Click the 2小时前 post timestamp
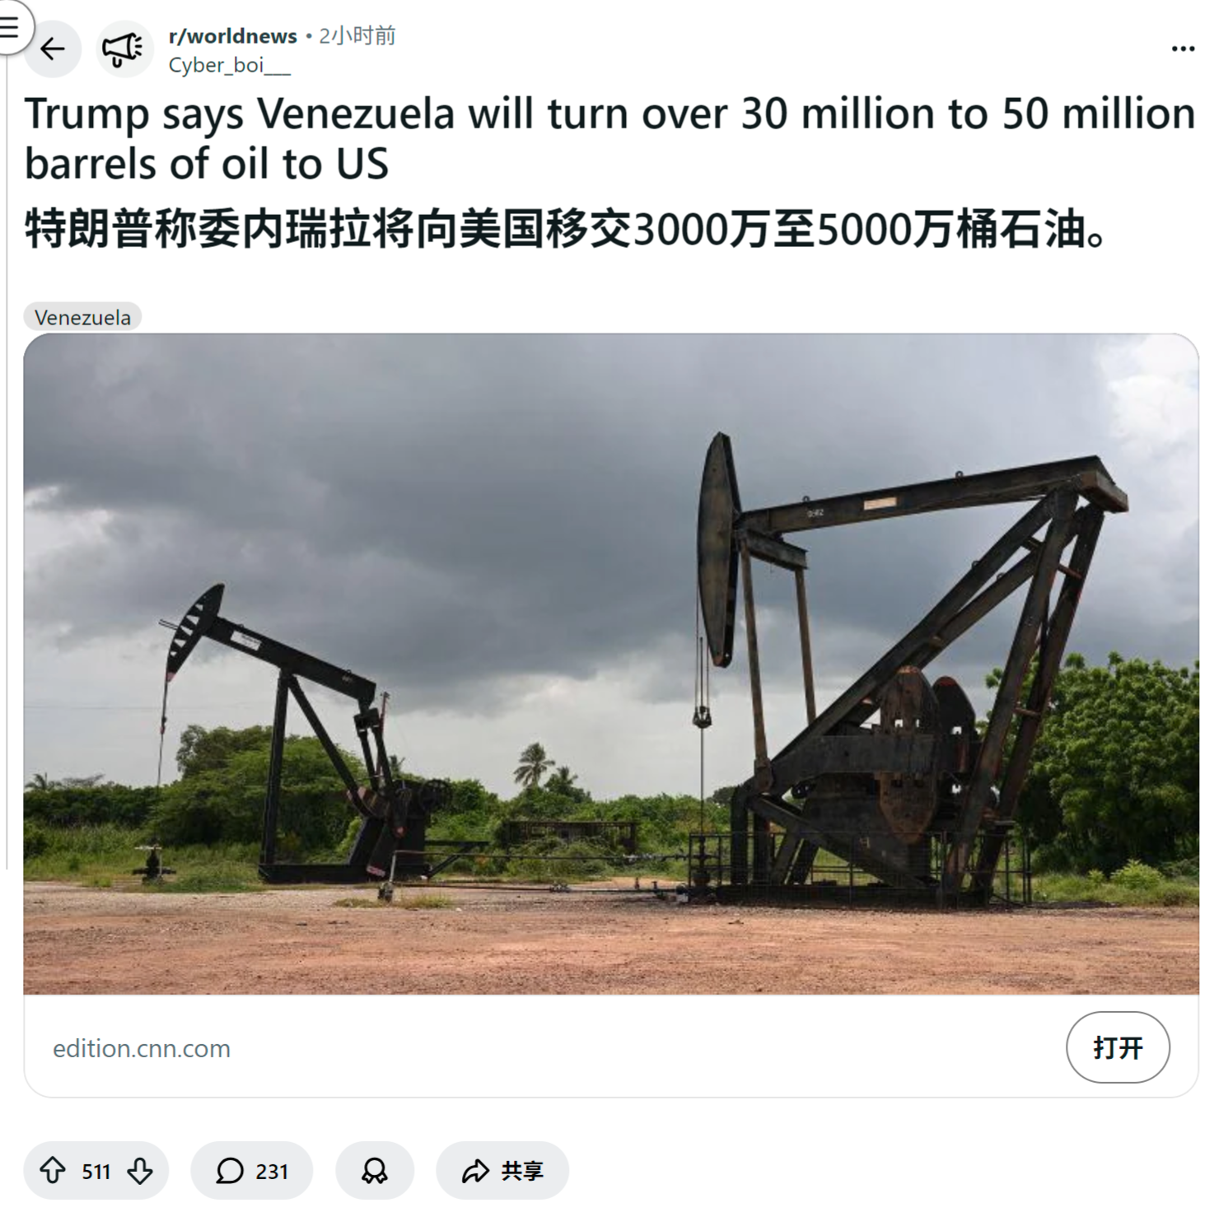This screenshot has width=1228, height=1217. pyautogui.click(x=357, y=36)
